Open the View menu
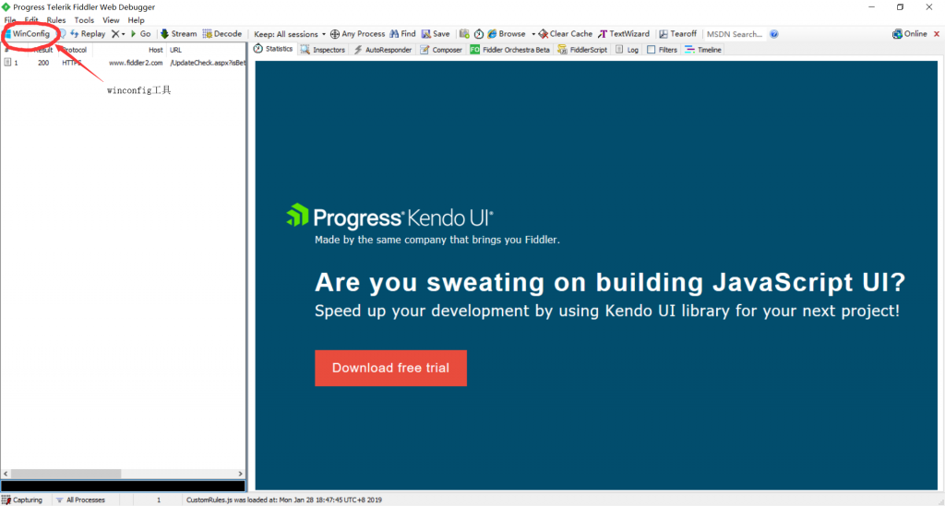This screenshot has height=506, width=945. point(111,20)
